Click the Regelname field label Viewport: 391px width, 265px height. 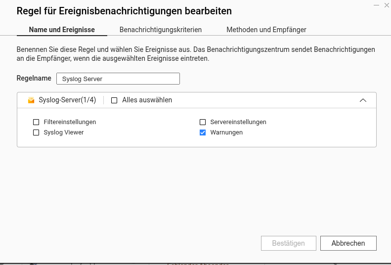34,78
